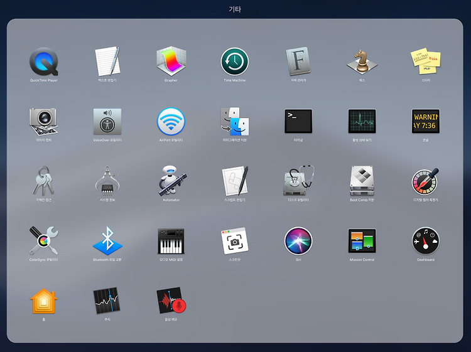471x352 pixels.
Task: Activate the Siri app
Action: pos(298,241)
